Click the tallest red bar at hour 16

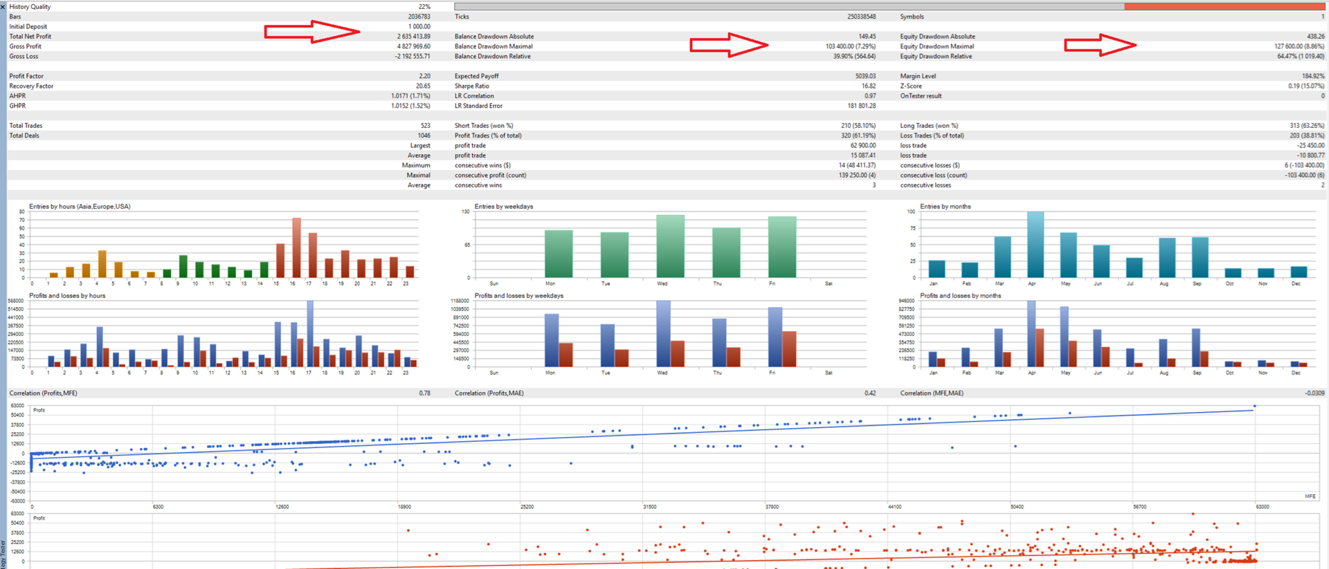tap(296, 248)
